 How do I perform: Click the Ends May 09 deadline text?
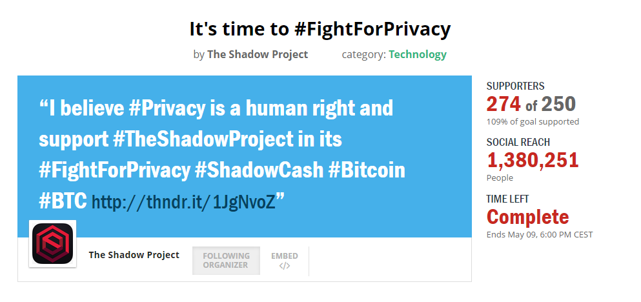click(539, 235)
